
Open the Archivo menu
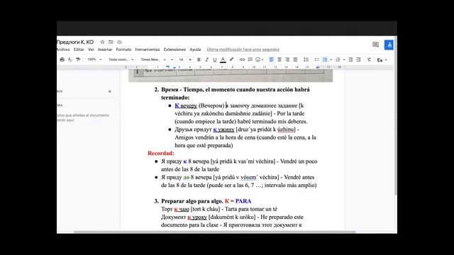point(63,50)
